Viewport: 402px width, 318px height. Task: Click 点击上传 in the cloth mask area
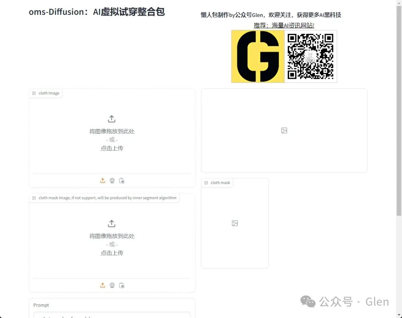point(112,253)
